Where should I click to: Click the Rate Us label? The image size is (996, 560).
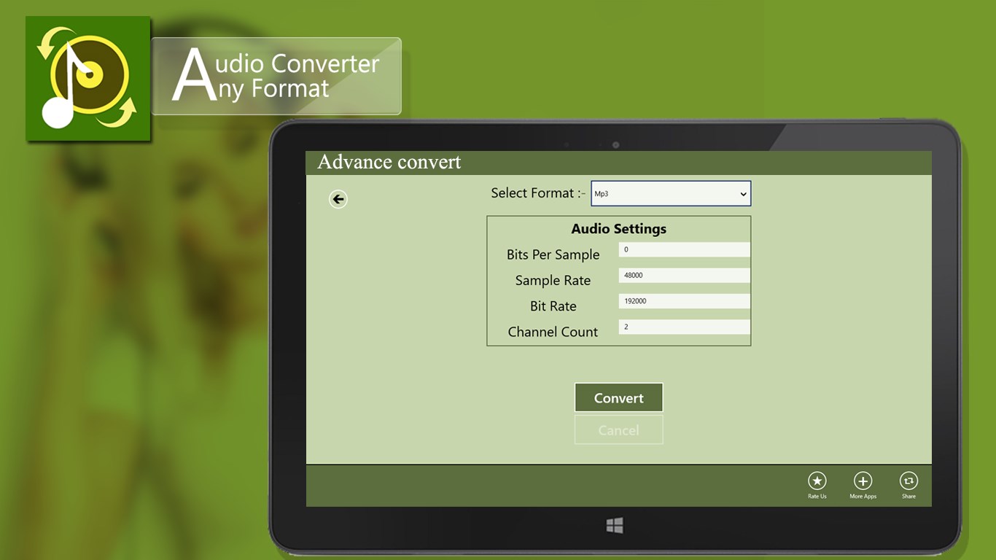816,497
